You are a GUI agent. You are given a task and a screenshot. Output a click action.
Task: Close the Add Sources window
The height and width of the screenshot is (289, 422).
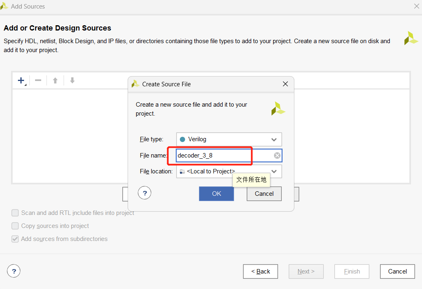click(416, 6)
